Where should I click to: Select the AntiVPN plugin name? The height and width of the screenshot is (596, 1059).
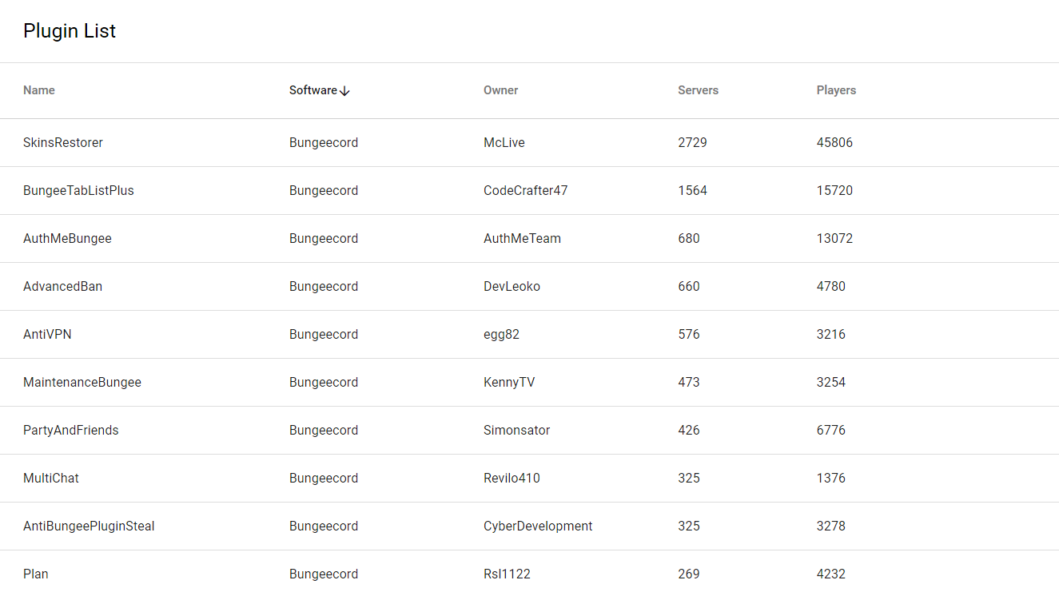(x=47, y=335)
